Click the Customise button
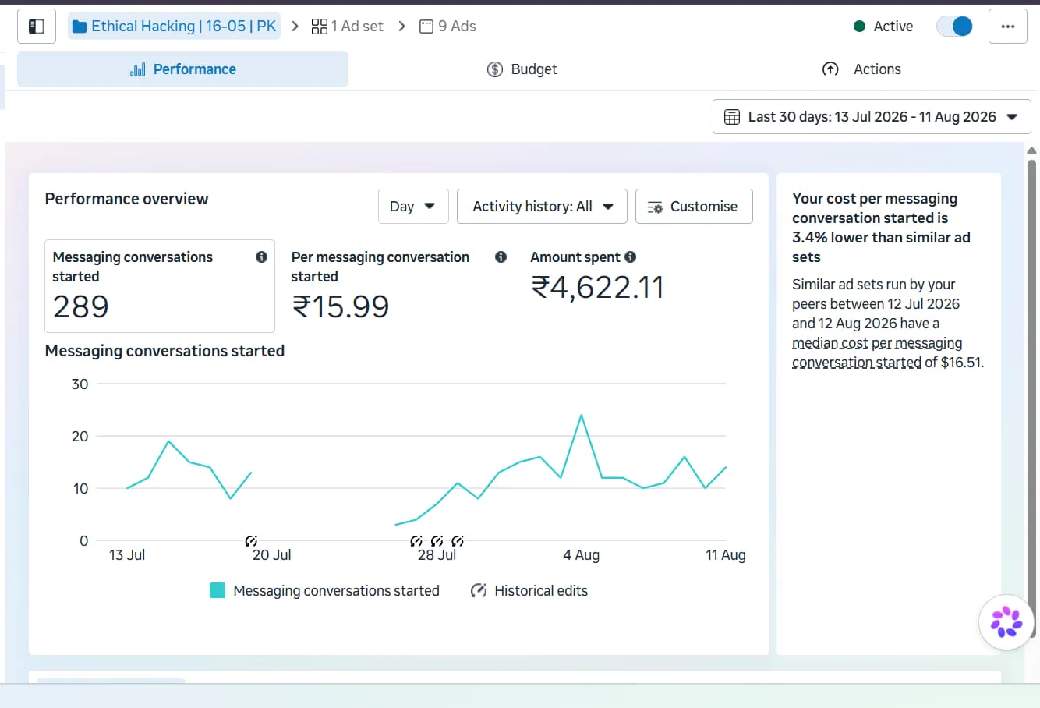The height and width of the screenshot is (708, 1040). click(694, 207)
